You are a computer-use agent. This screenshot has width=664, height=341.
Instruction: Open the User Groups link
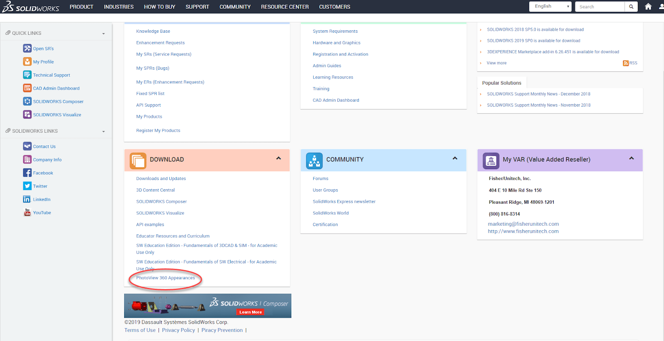click(x=325, y=190)
